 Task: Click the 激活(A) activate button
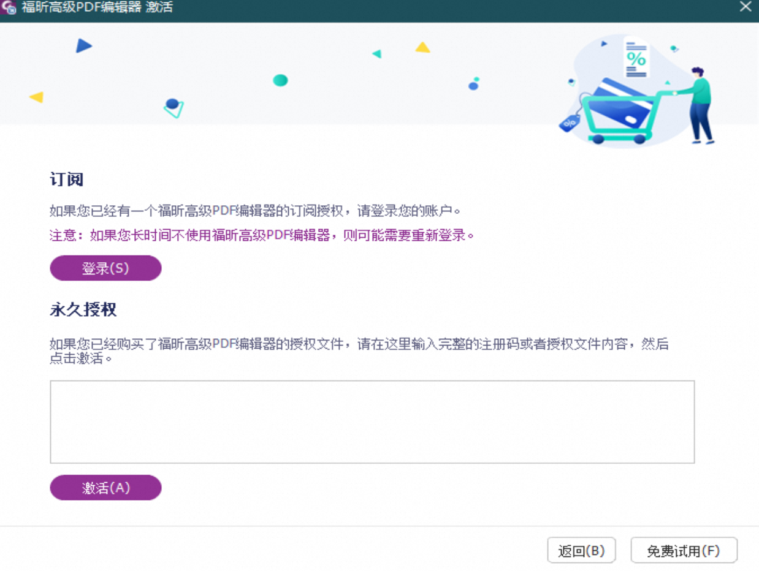click(105, 488)
